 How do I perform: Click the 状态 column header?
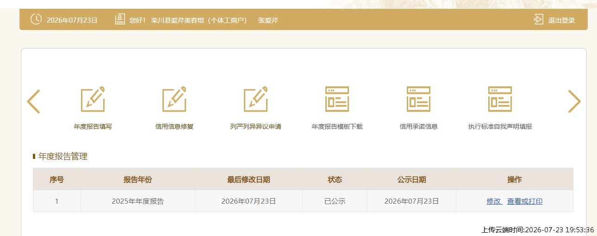pyautogui.click(x=335, y=179)
